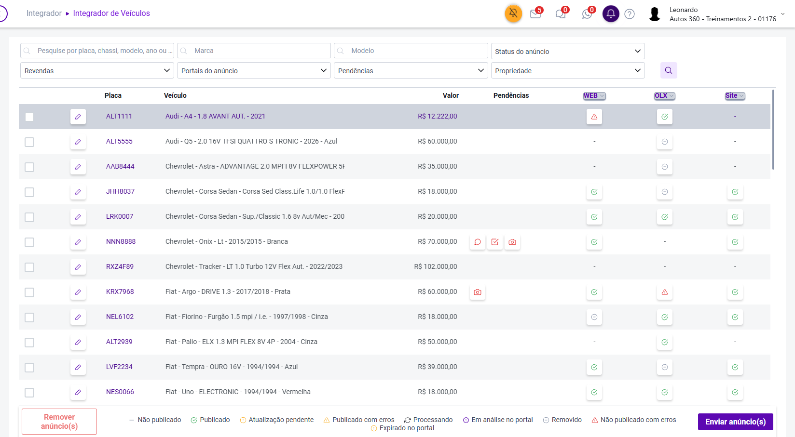Open the mail inbox icon with badge 5
This screenshot has height=437, width=795.
535,13
